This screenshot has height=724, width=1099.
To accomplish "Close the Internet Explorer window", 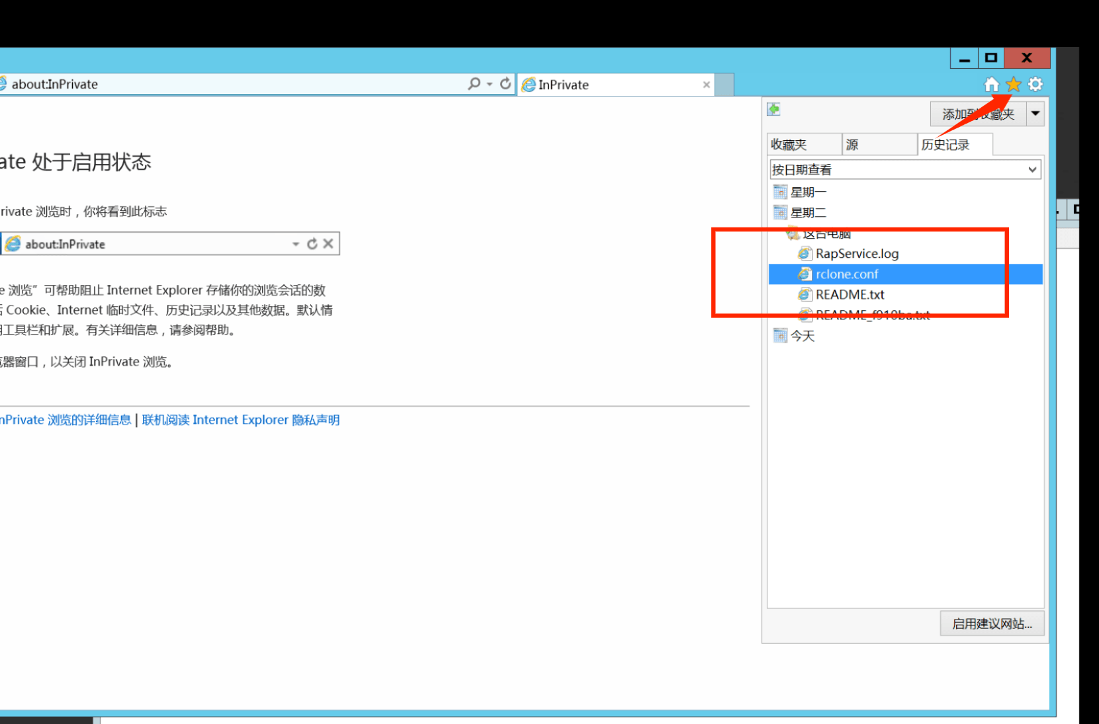I will pyautogui.click(x=1027, y=58).
